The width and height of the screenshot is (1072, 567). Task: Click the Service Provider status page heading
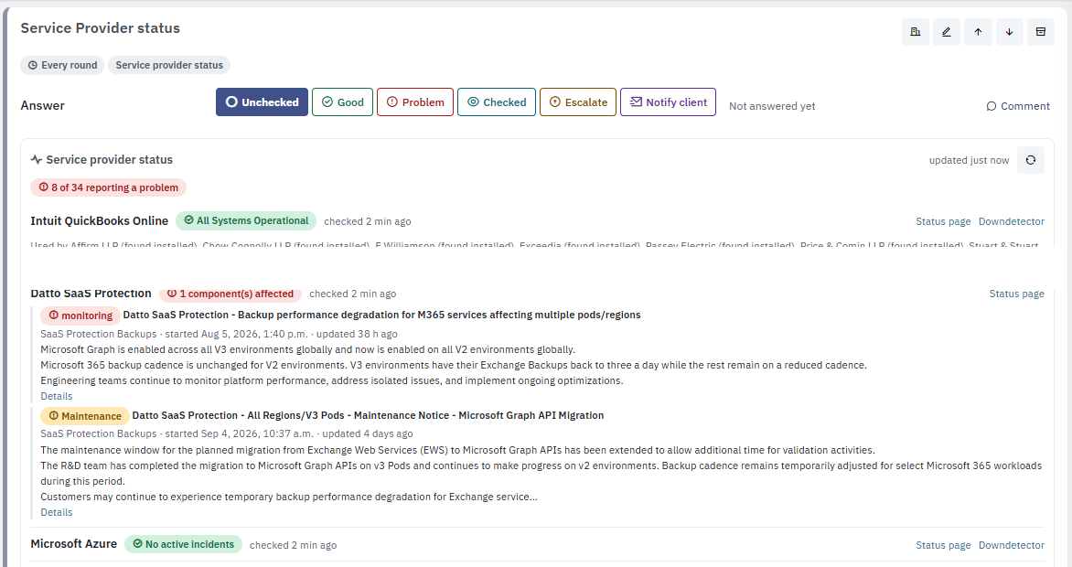tap(101, 28)
